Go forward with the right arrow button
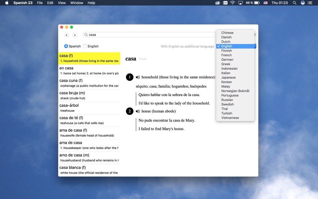 point(75,35)
